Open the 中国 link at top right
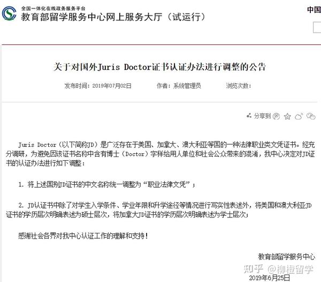Viewport: 321px width, 282px height. pyautogui.click(x=314, y=10)
